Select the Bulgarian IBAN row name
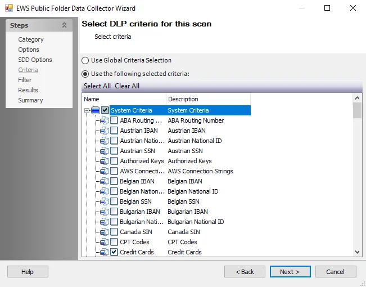Image resolution: width=366 pixels, height=287 pixels. pos(140,212)
